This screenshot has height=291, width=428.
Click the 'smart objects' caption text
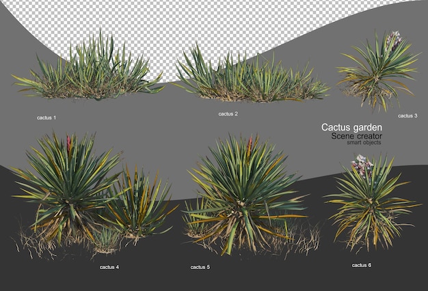[364, 143]
